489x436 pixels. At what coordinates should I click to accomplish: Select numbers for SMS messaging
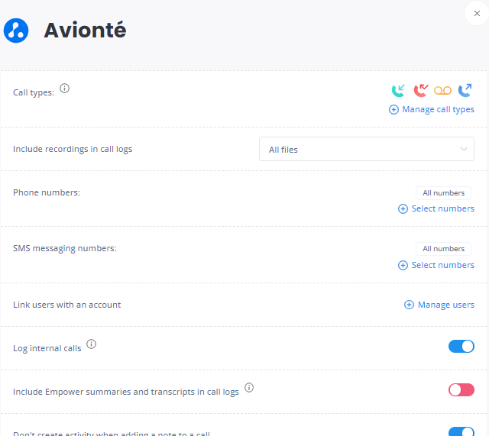(x=436, y=265)
